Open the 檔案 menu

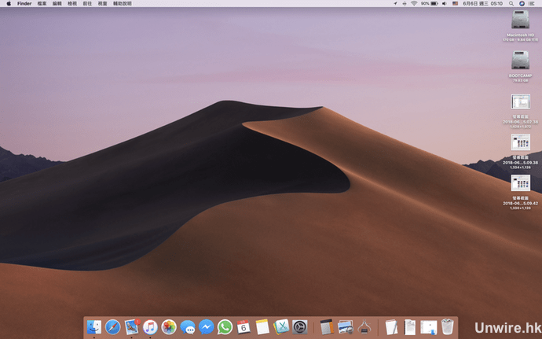pyautogui.click(x=42, y=3)
